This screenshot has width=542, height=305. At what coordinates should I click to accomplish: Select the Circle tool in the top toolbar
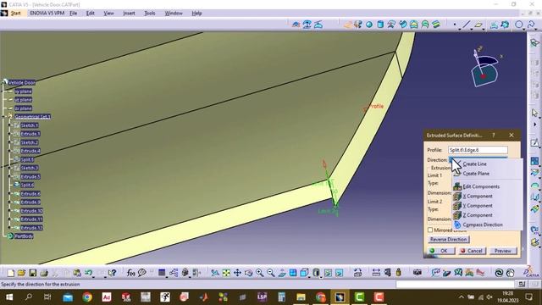point(518,25)
